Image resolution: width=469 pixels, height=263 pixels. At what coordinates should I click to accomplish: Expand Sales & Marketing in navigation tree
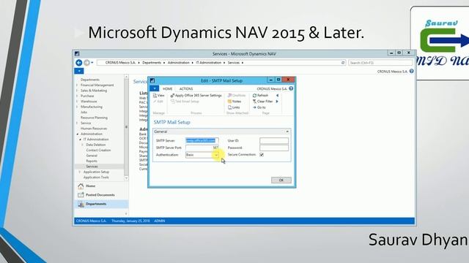coord(77,91)
